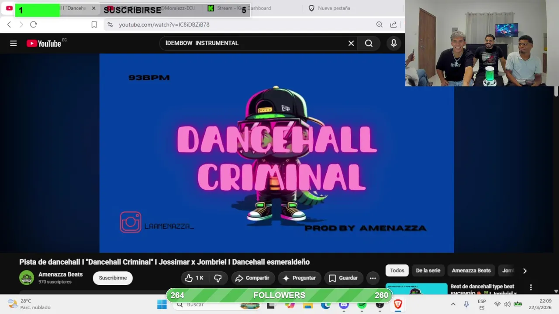Screen dimensions: 559x314
Task: Click taskbar microphone tray icon
Action: point(466,304)
